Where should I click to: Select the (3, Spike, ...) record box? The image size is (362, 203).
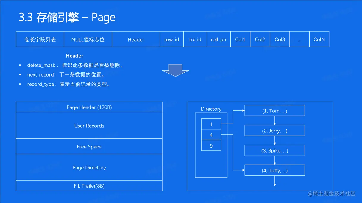tap(274, 150)
